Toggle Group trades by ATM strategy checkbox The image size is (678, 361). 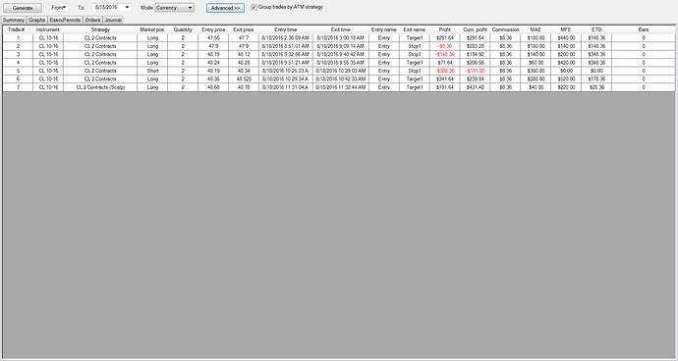(254, 7)
